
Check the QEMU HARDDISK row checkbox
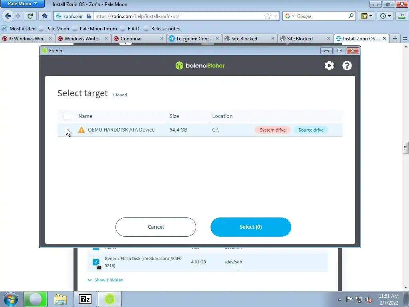67,130
